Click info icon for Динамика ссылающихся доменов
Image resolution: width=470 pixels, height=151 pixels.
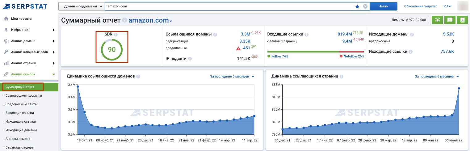[138, 77]
